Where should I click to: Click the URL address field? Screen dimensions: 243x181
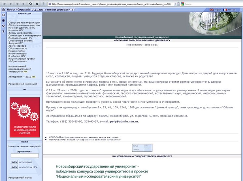pos(112,4)
